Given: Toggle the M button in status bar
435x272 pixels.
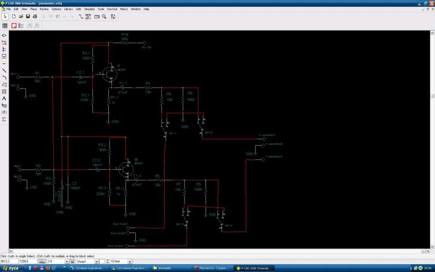Looking at the screenshot, I should pos(73,262).
